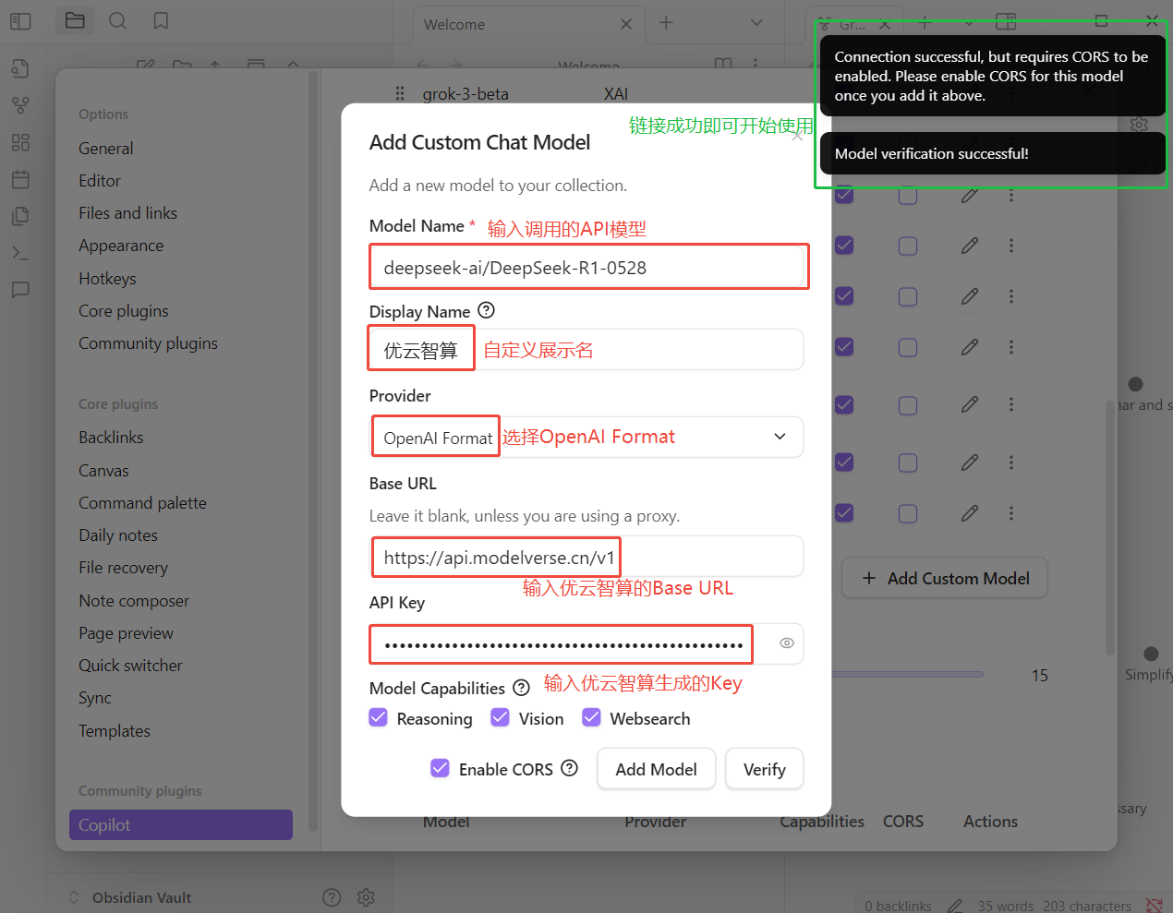Toggle the Reasoning capability checkbox

(378, 717)
